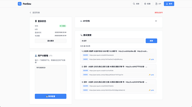Open the BAIDU link of result 1

[106, 59]
